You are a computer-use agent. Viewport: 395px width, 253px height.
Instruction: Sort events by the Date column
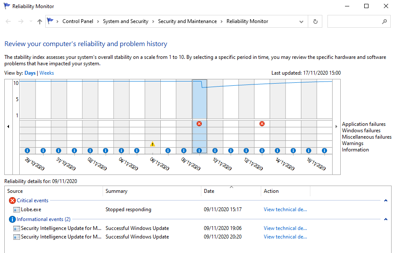pyautogui.click(x=209, y=191)
